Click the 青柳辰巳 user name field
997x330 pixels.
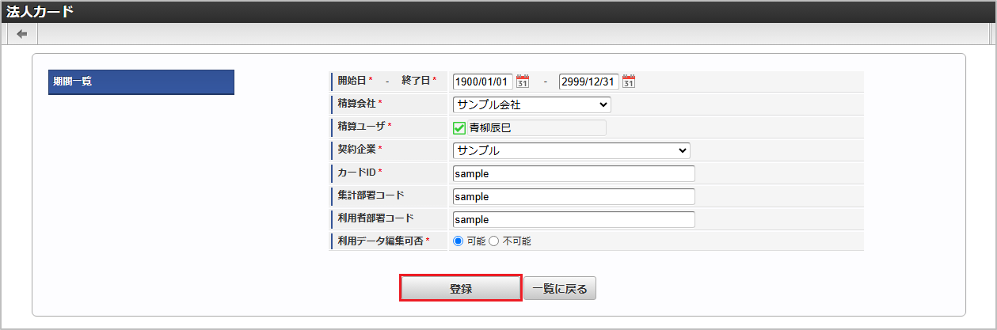pos(537,127)
